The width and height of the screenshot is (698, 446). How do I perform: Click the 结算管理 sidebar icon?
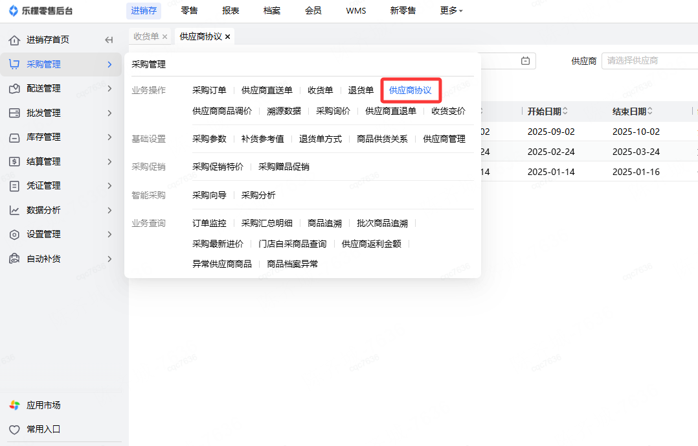pyautogui.click(x=14, y=161)
